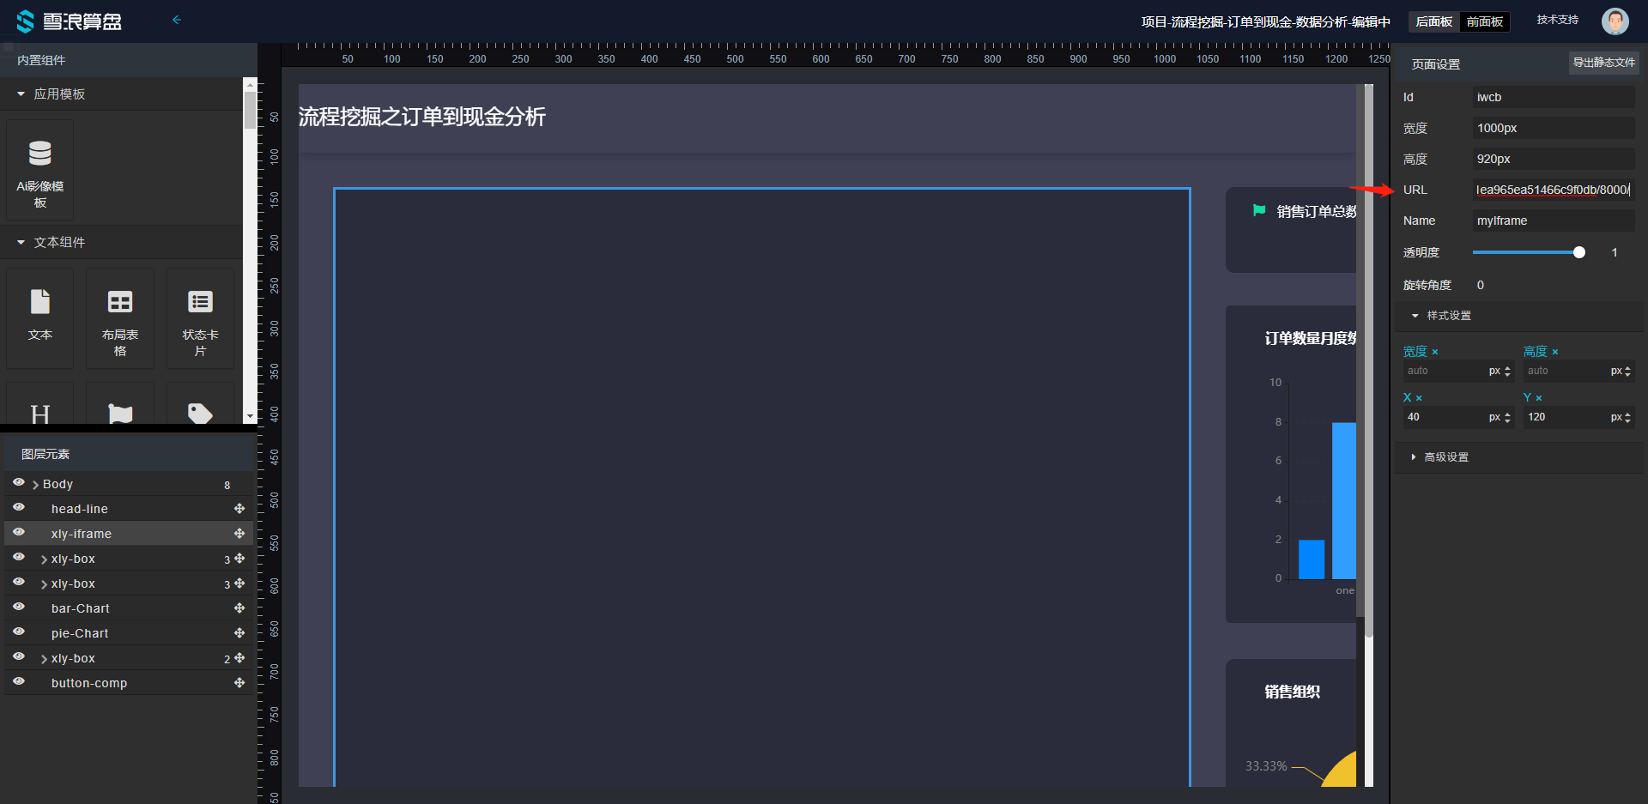Toggle visibility of the head-line layer
Viewport: 1648px width, 804px height.
click(18, 508)
